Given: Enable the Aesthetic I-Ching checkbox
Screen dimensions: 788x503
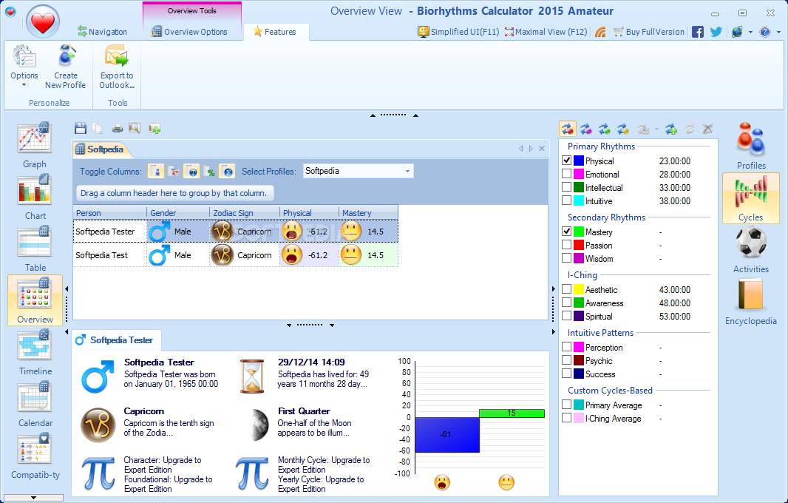Looking at the screenshot, I should (566, 289).
